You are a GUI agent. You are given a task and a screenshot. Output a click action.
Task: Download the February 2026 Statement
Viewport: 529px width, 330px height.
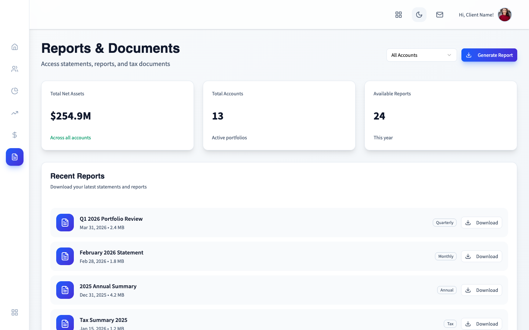481,256
